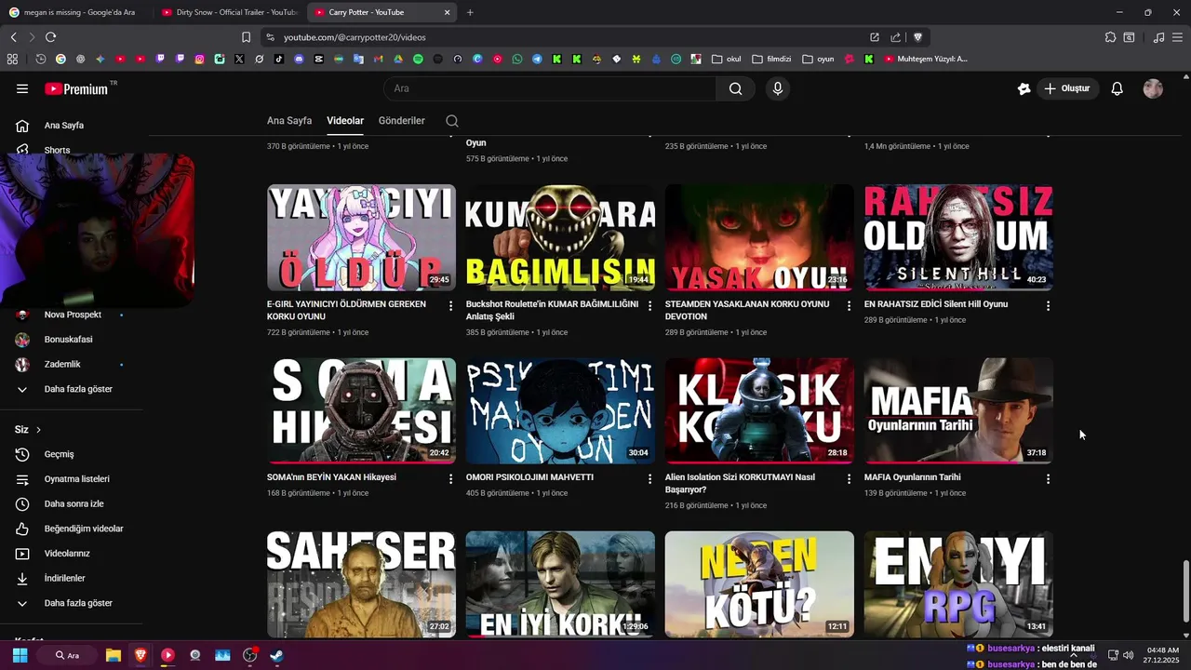Viewport: 1191px width, 670px height.
Task: Open the Discord bookmark icon
Action: point(299,59)
